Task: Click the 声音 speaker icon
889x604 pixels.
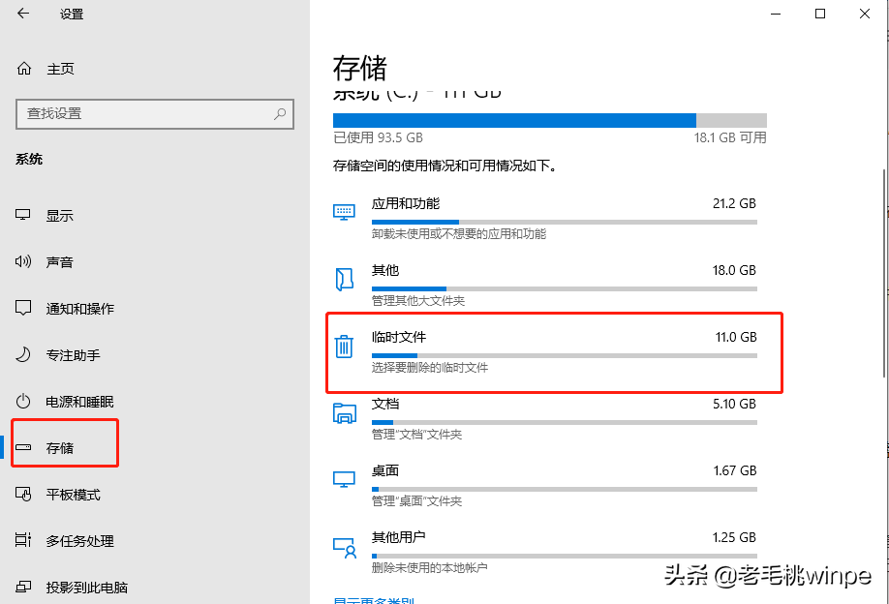Action: tap(24, 262)
